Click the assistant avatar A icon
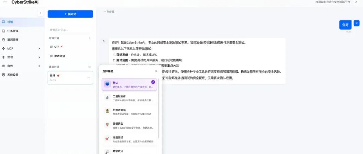The image size is (363, 154). 104,41
